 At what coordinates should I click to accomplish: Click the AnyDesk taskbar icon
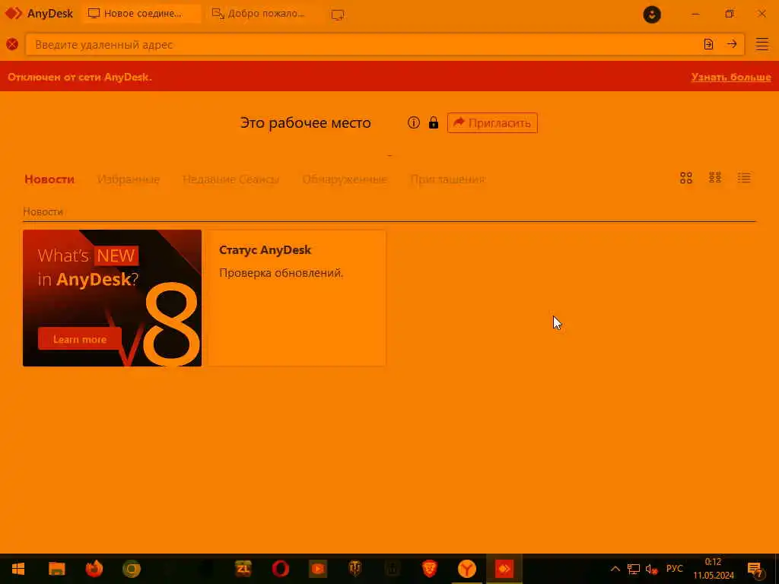tap(504, 569)
